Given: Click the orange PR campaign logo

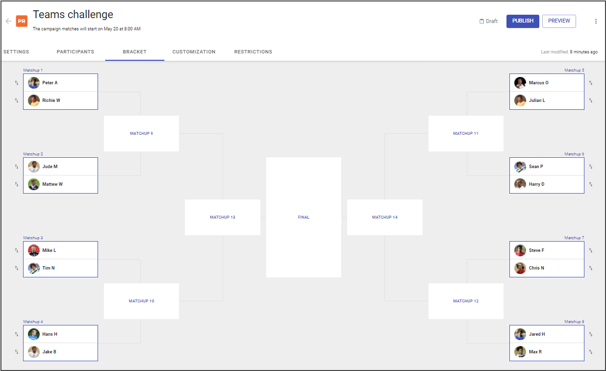Looking at the screenshot, I should (22, 21).
